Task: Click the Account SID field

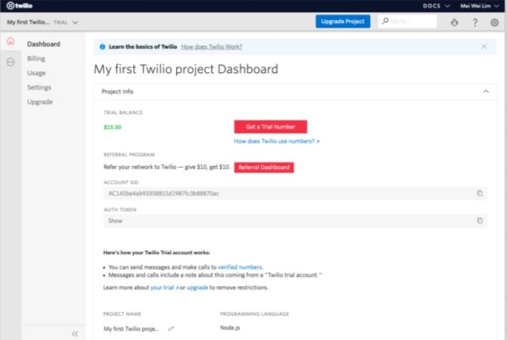Action: 295,193
